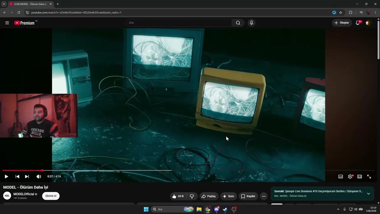380x214 pixels.
Task: Close the MODEL YouTube tab
Action: coord(50,4)
